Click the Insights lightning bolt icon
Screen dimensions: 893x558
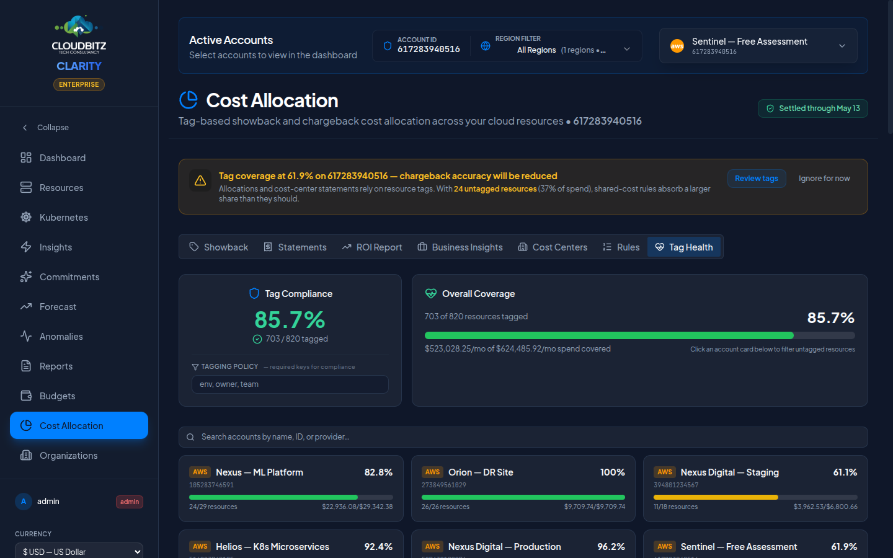point(26,247)
